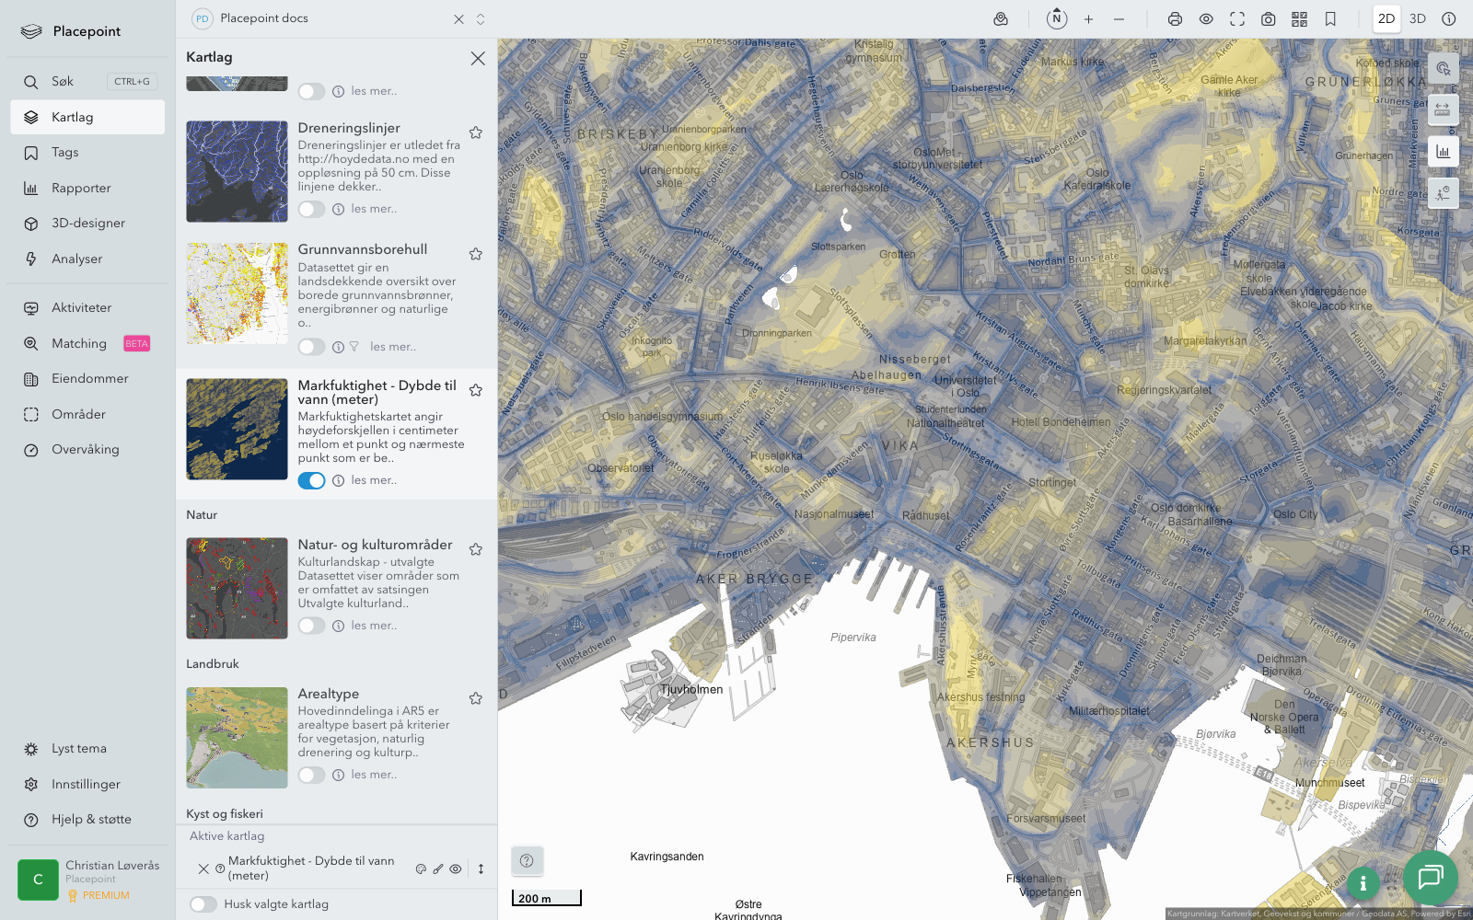The height and width of the screenshot is (920, 1473).
Task: Click the Natur- og kulturområder thumbnail
Action: (x=237, y=588)
